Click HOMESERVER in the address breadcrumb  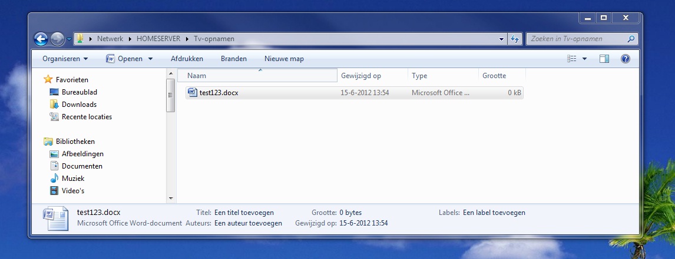click(159, 39)
